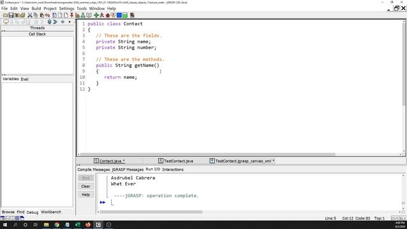The image size is (407, 229).
Task: Switch to the Eval tab
Action: 24,79
